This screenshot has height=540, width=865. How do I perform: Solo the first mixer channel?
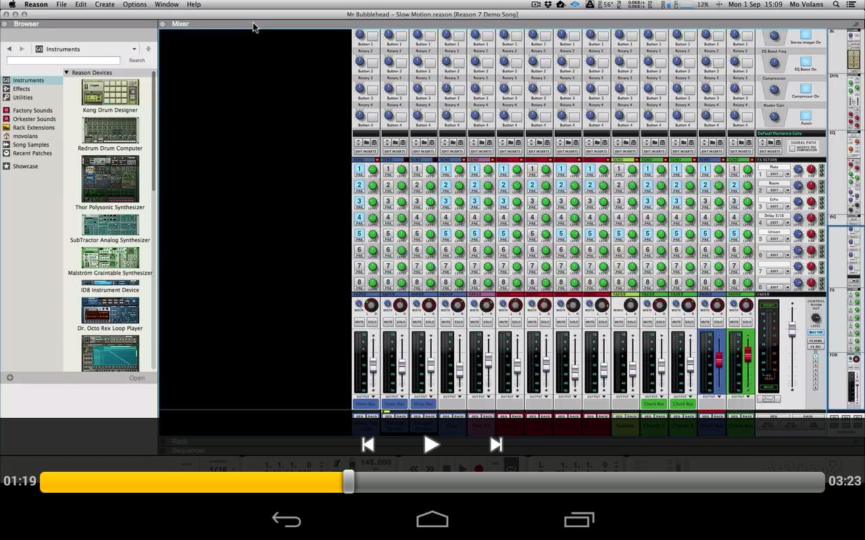click(x=372, y=322)
